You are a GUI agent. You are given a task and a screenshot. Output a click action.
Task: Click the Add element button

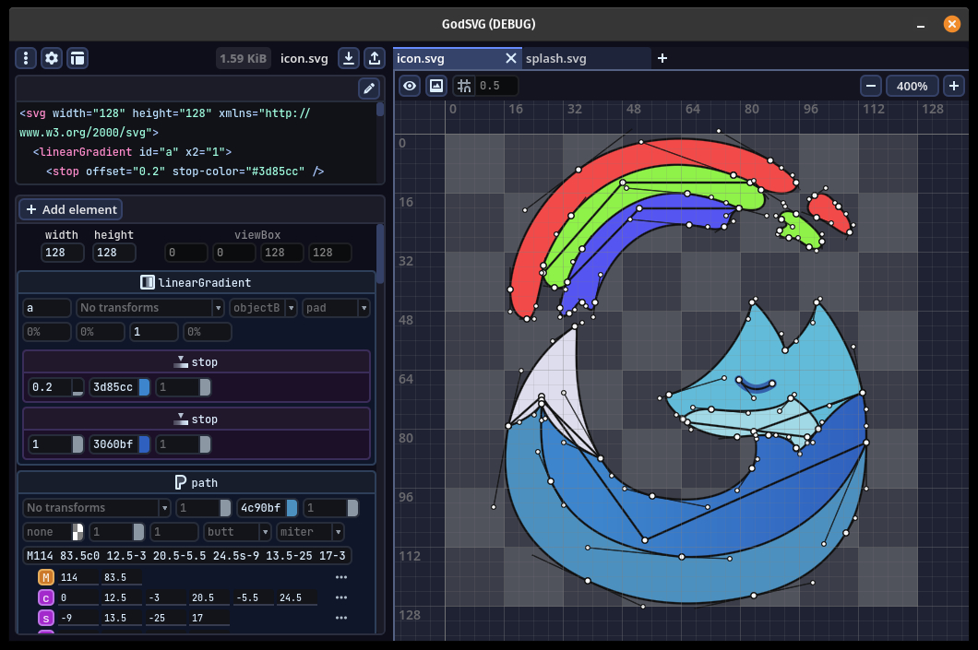click(70, 209)
